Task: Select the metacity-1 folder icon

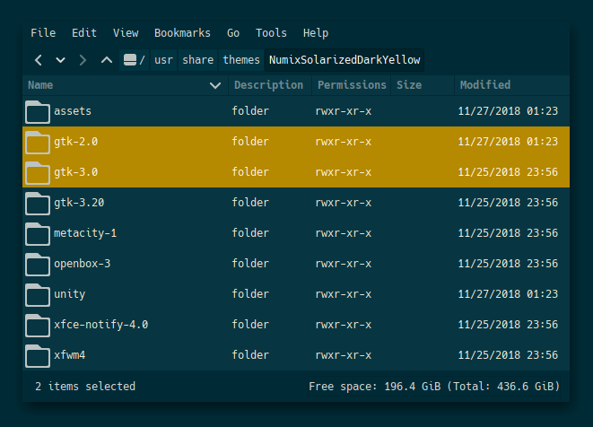Action: coord(38,233)
